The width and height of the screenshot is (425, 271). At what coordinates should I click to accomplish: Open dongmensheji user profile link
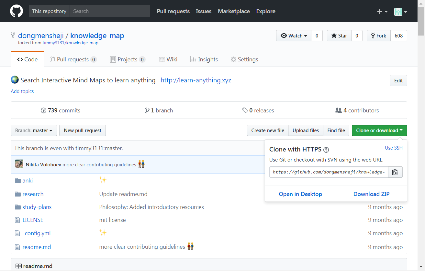coord(41,36)
